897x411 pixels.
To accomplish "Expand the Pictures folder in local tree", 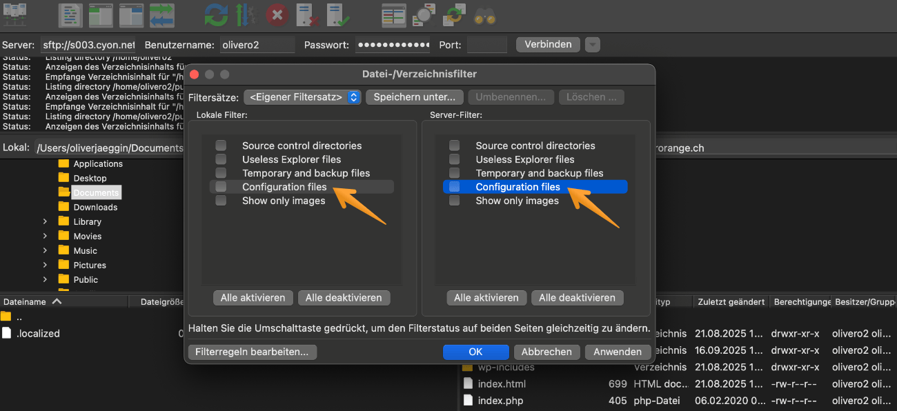I will (x=45, y=265).
